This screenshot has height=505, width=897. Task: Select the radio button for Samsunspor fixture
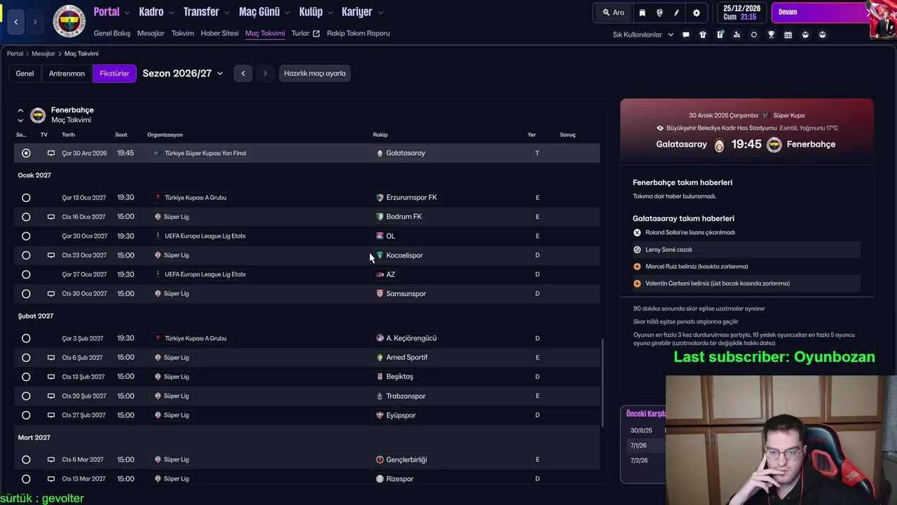(26, 294)
